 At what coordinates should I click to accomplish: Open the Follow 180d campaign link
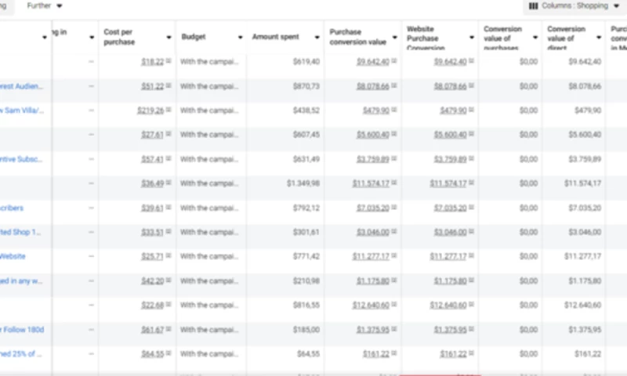22,330
